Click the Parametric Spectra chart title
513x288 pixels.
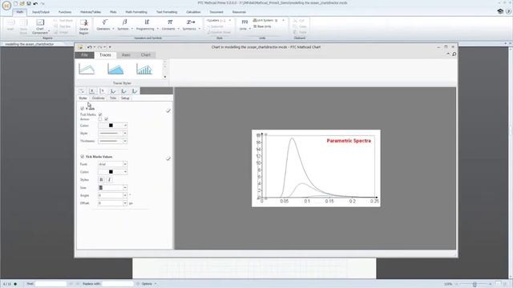coord(349,141)
